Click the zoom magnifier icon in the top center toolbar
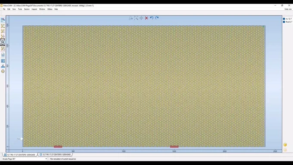The width and height of the screenshot is (293, 165). 136,18
